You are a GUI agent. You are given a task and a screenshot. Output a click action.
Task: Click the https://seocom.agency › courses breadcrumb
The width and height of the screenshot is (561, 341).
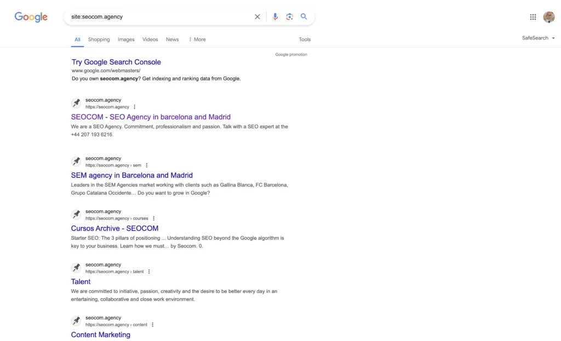(x=117, y=218)
